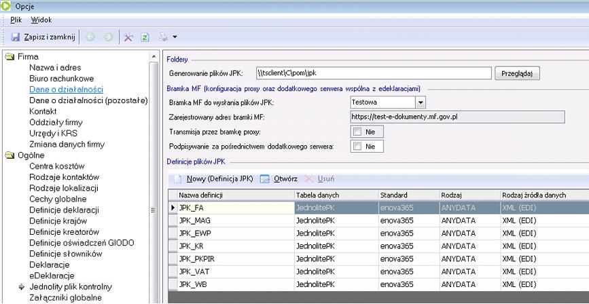This screenshot has width=589, height=304.
Task: Select Jednolity plik kontrolny in tree
Action: coord(71,287)
